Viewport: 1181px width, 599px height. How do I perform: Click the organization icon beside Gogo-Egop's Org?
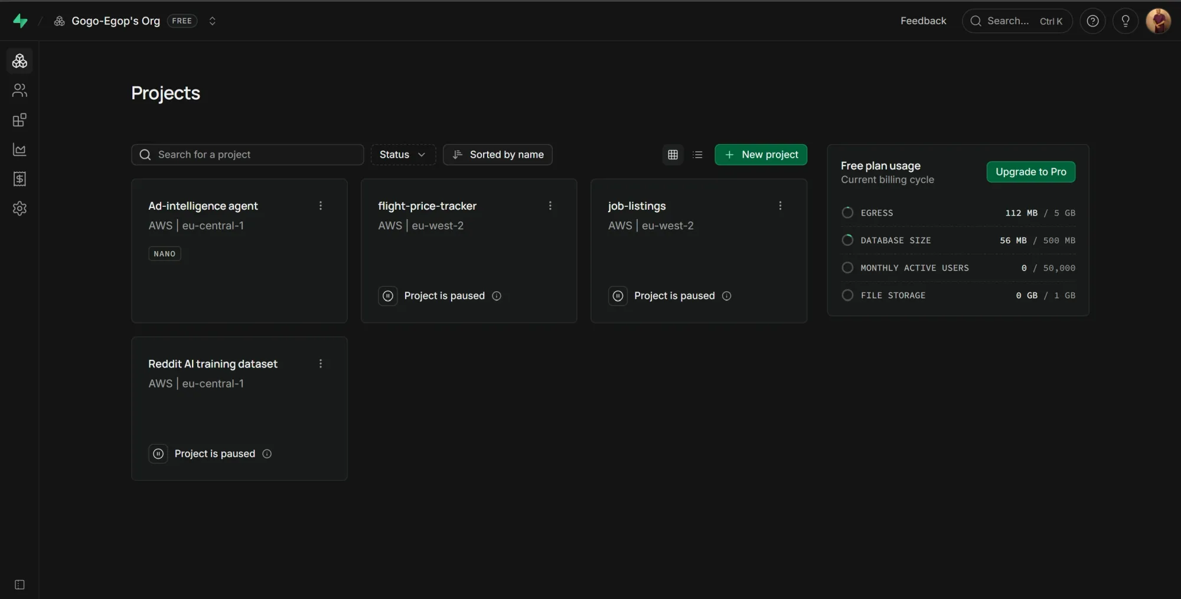(60, 21)
